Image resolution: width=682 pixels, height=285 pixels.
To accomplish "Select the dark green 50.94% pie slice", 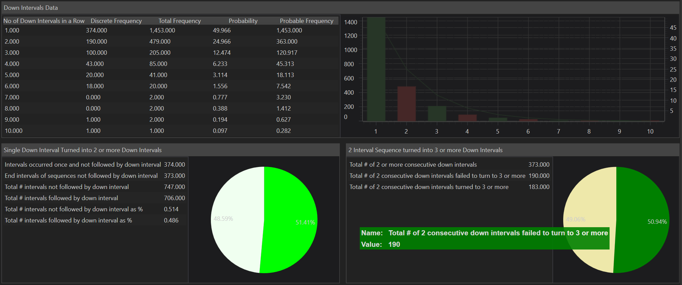I will tap(643, 203).
